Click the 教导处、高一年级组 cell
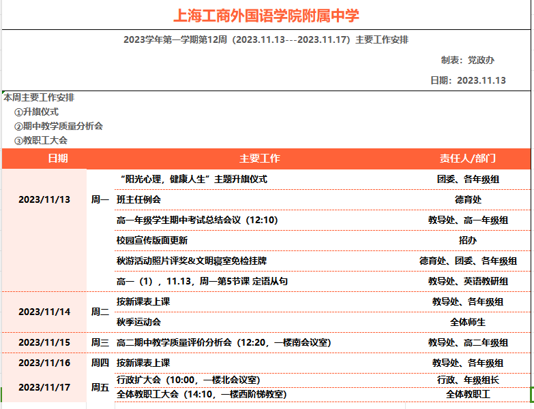This screenshot has height=409, width=534. (468, 220)
